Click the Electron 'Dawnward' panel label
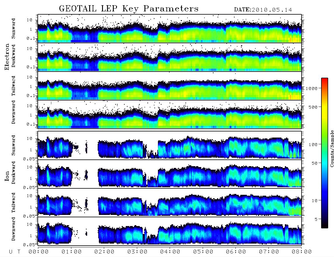The width and height of the screenshot is (334, 257). pos(13,112)
